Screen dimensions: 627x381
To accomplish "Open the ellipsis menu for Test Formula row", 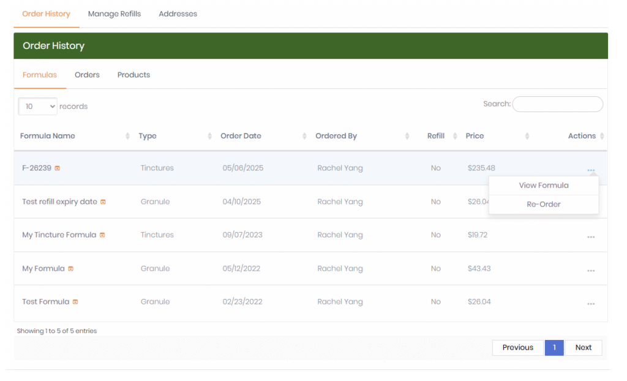I will click(x=590, y=304).
